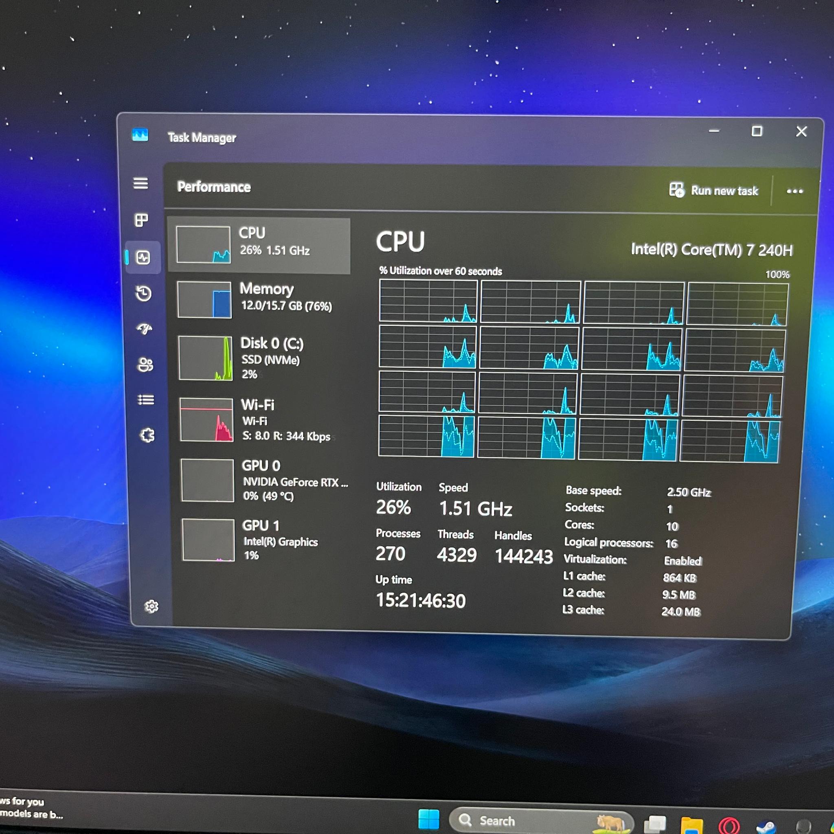Click the Memory mini graph thumbnail
The height and width of the screenshot is (834, 834).
[204, 300]
